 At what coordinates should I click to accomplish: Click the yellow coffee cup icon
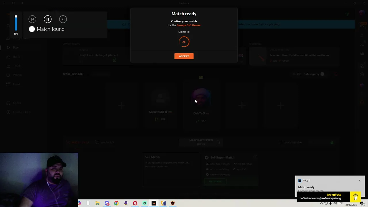click(356, 197)
